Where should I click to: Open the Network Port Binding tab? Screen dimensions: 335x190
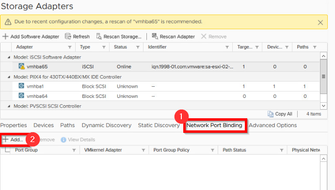(x=214, y=126)
